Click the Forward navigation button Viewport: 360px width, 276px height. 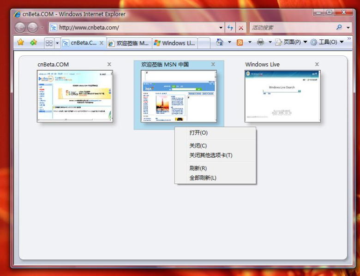[33, 28]
